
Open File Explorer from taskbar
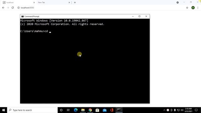[x=83, y=110]
